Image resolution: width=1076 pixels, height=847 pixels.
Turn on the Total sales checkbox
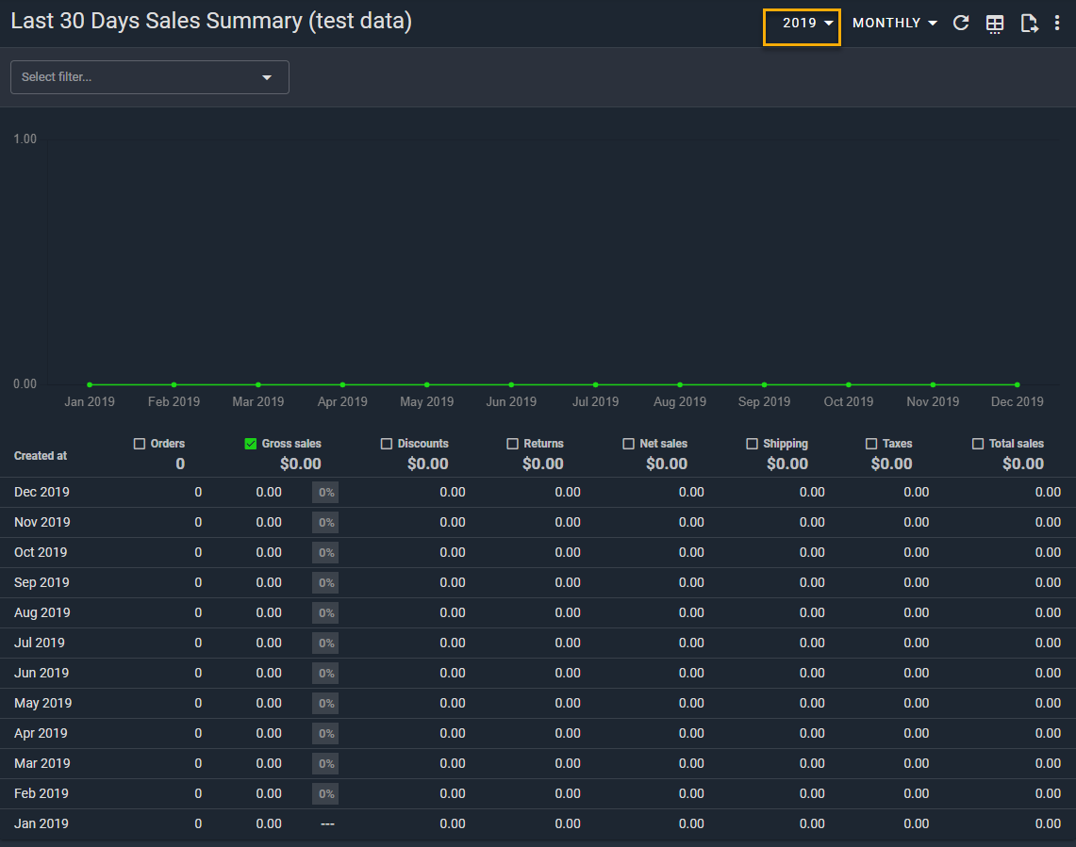point(978,444)
